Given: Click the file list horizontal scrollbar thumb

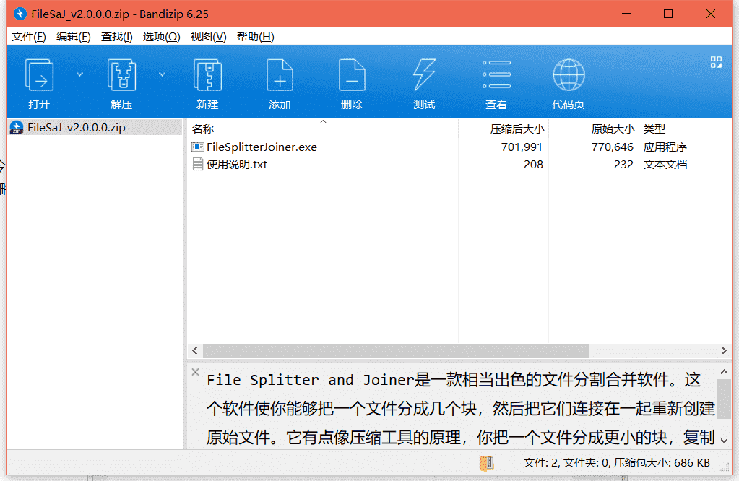Looking at the screenshot, I should coord(396,350).
